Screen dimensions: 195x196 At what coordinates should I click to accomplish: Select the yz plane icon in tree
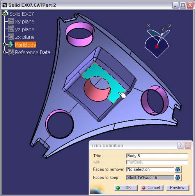[11, 29]
